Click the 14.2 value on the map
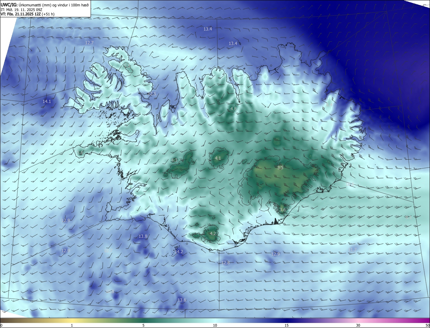The width and height of the screenshot is (430, 328). (x=179, y=252)
